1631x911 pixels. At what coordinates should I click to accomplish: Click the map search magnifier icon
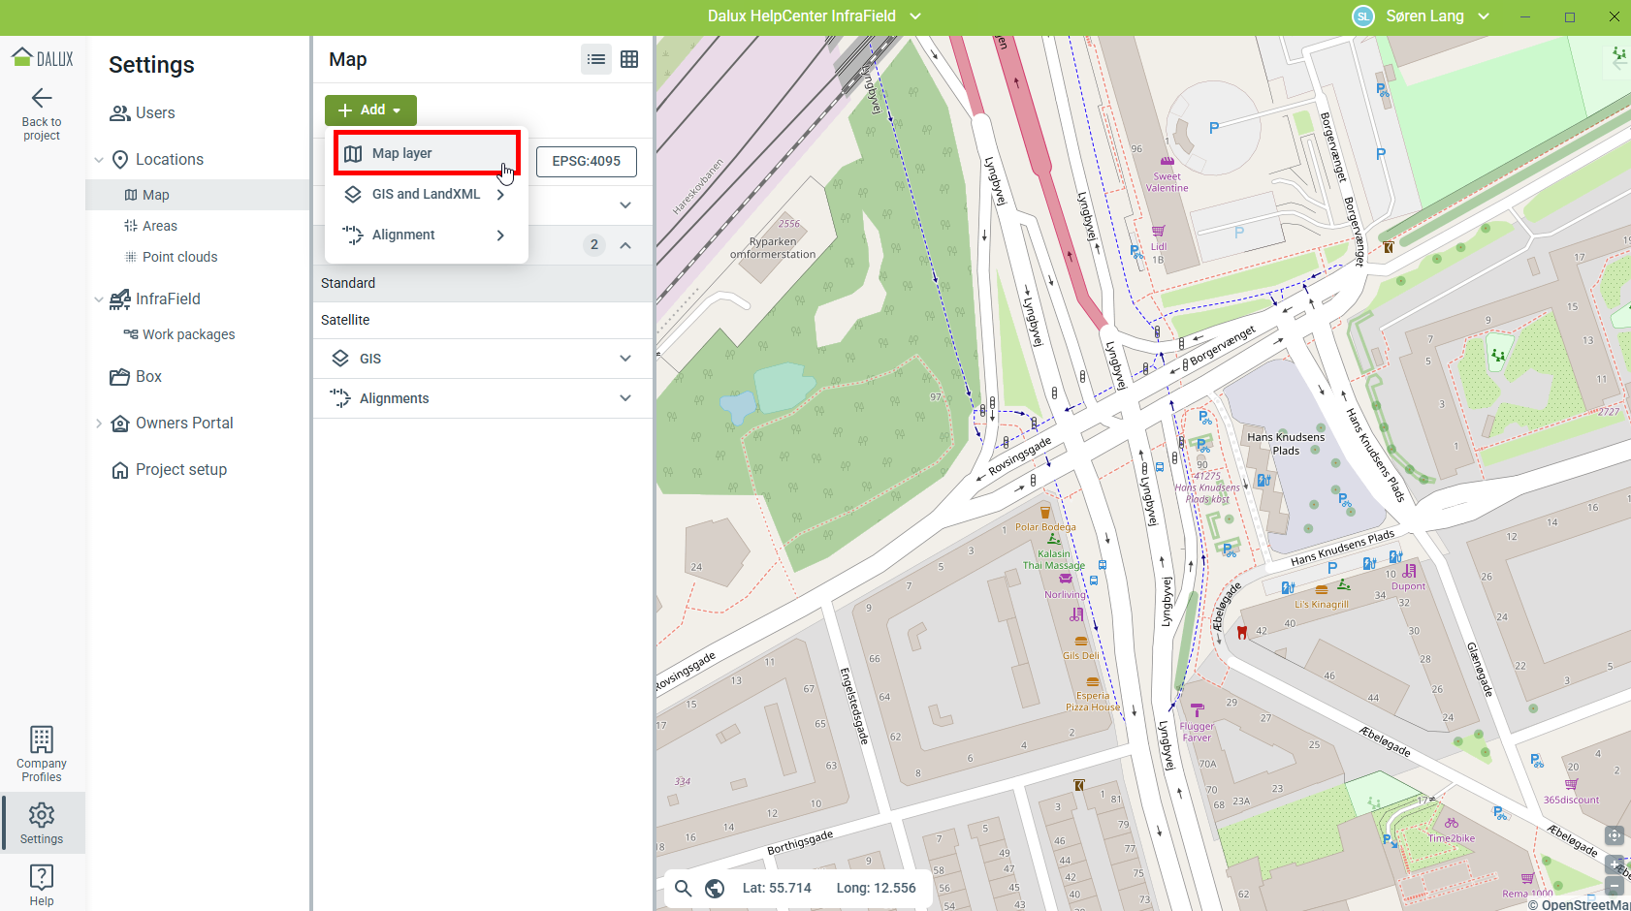683,888
